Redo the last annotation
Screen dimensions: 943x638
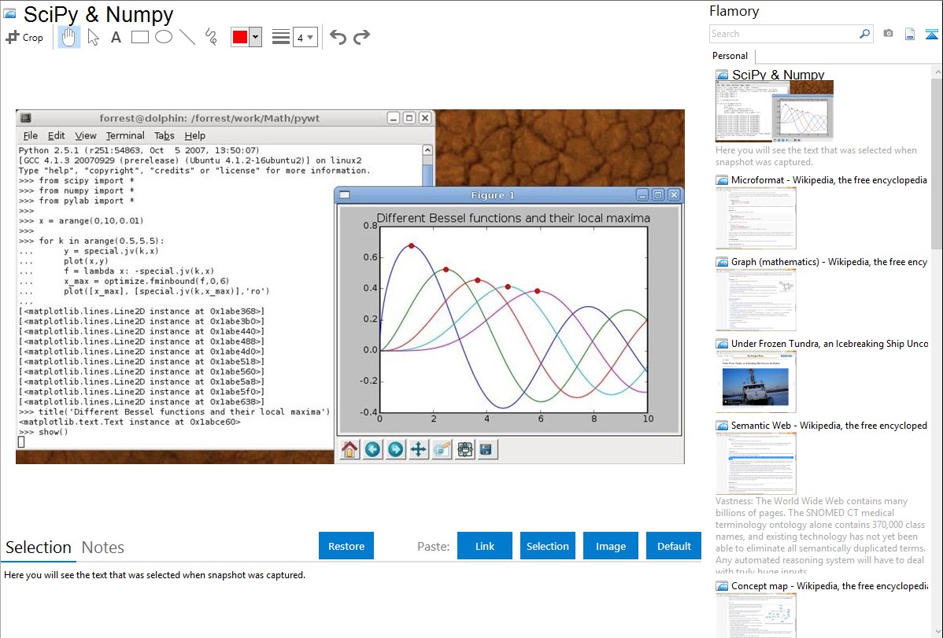[361, 37]
